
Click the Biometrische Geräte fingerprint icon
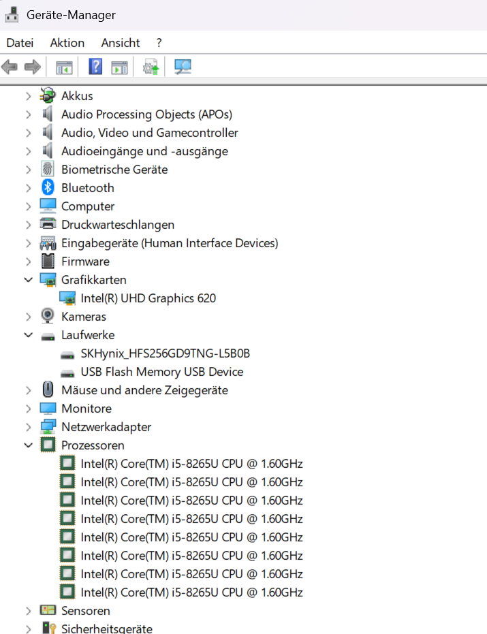pos(48,169)
